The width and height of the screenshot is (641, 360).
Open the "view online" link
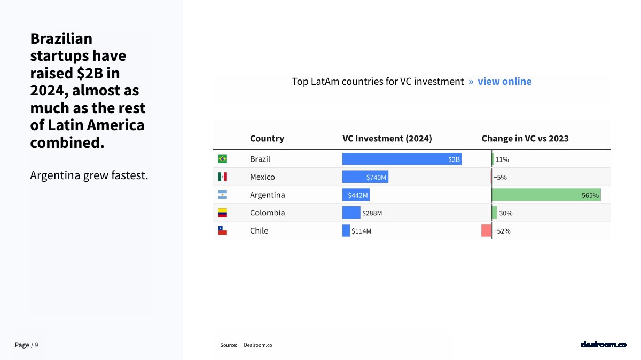click(x=504, y=82)
